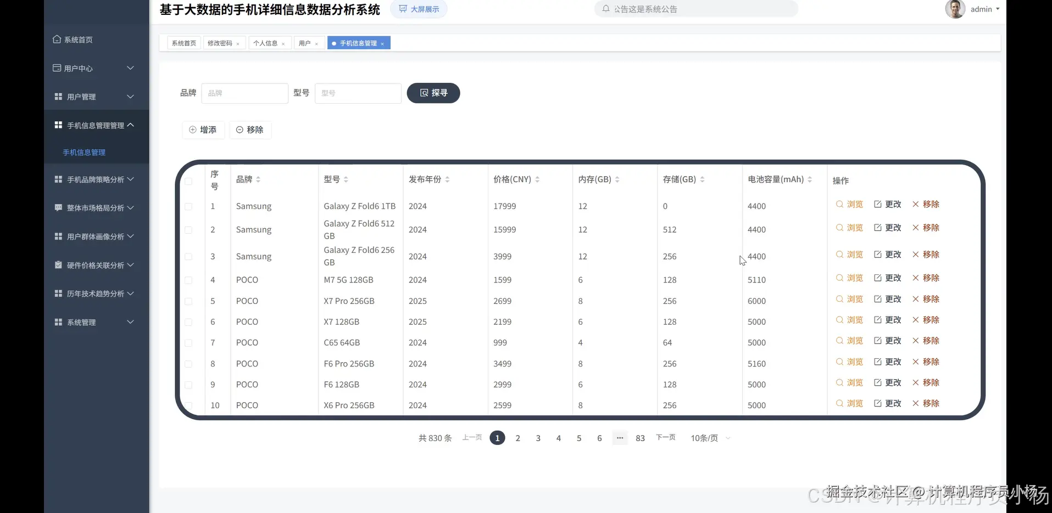Click the 手机品牌策略分析 grid icon
Image resolution: width=1052 pixels, height=513 pixels.
[x=58, y=179]
